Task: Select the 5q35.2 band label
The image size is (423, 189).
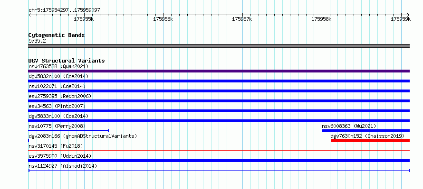Action: click(x=37, y=41)
